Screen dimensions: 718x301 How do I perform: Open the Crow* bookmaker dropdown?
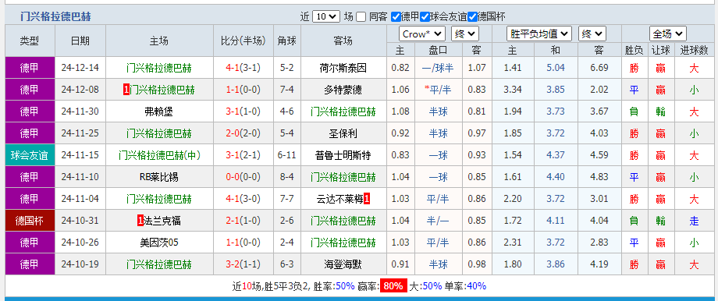[x=421, y=34]
